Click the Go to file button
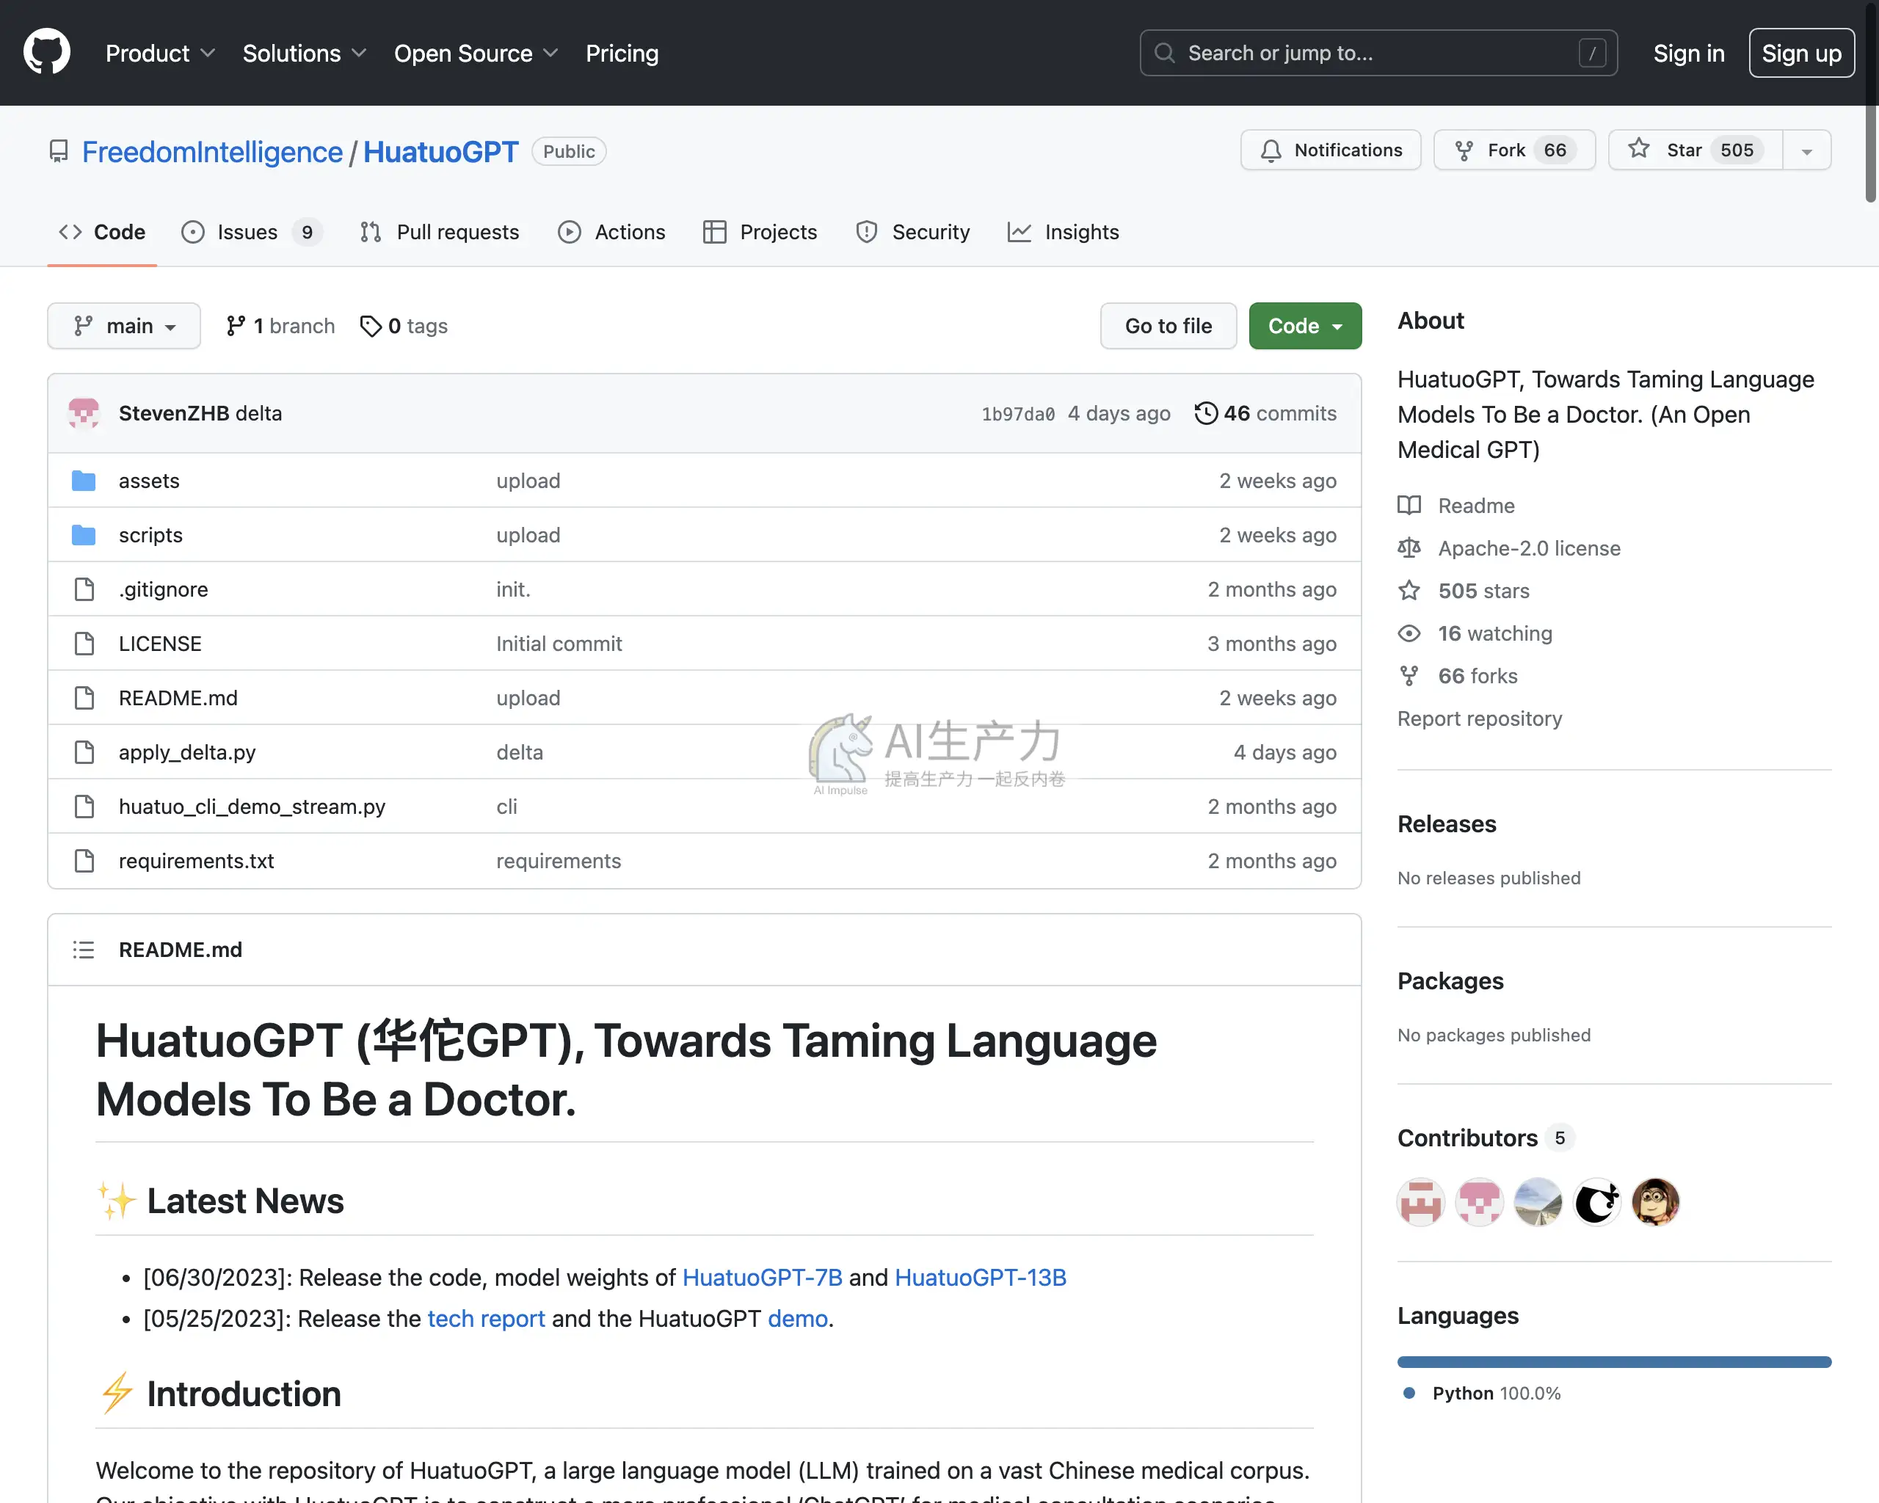The width and height of the screenshot is (1879, 1503). point(1168,326)
